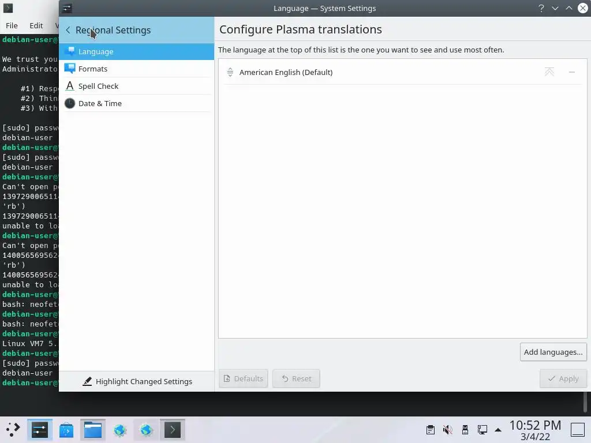Move American English to top icon

(549, 72)
